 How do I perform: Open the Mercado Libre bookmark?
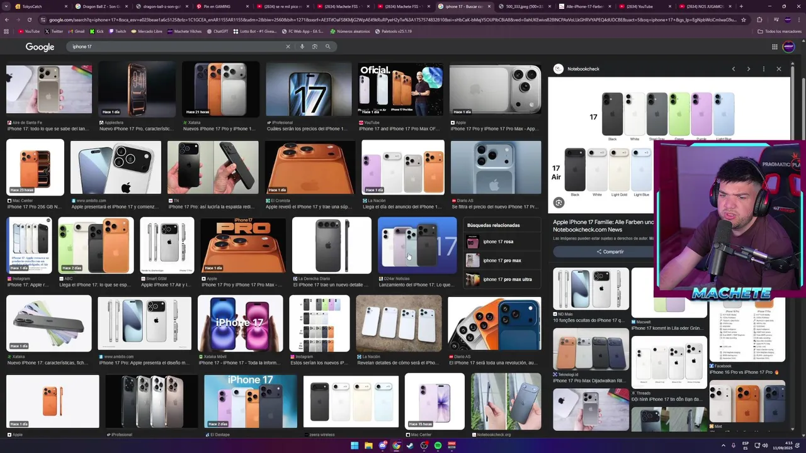click(x=147, y=31)
